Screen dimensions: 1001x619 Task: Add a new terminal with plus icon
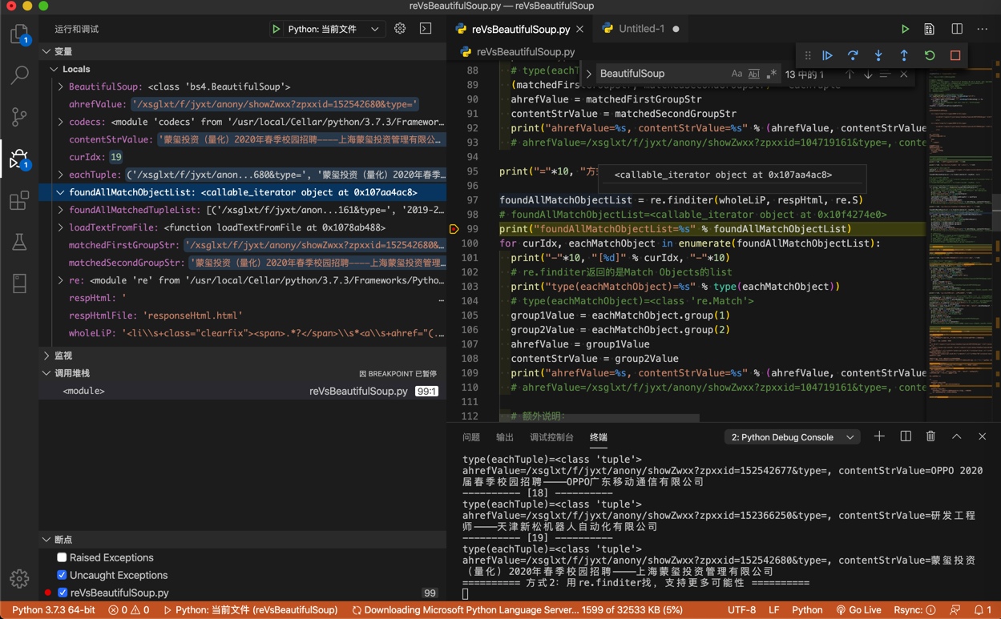(879, 436)
